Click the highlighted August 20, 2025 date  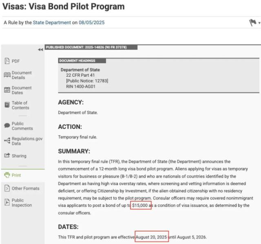(152, 237)
